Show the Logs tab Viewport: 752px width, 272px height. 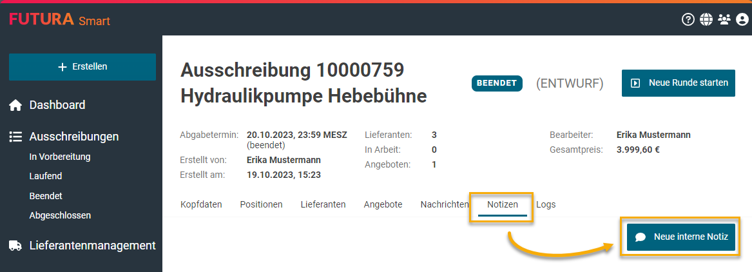[546, 204]
